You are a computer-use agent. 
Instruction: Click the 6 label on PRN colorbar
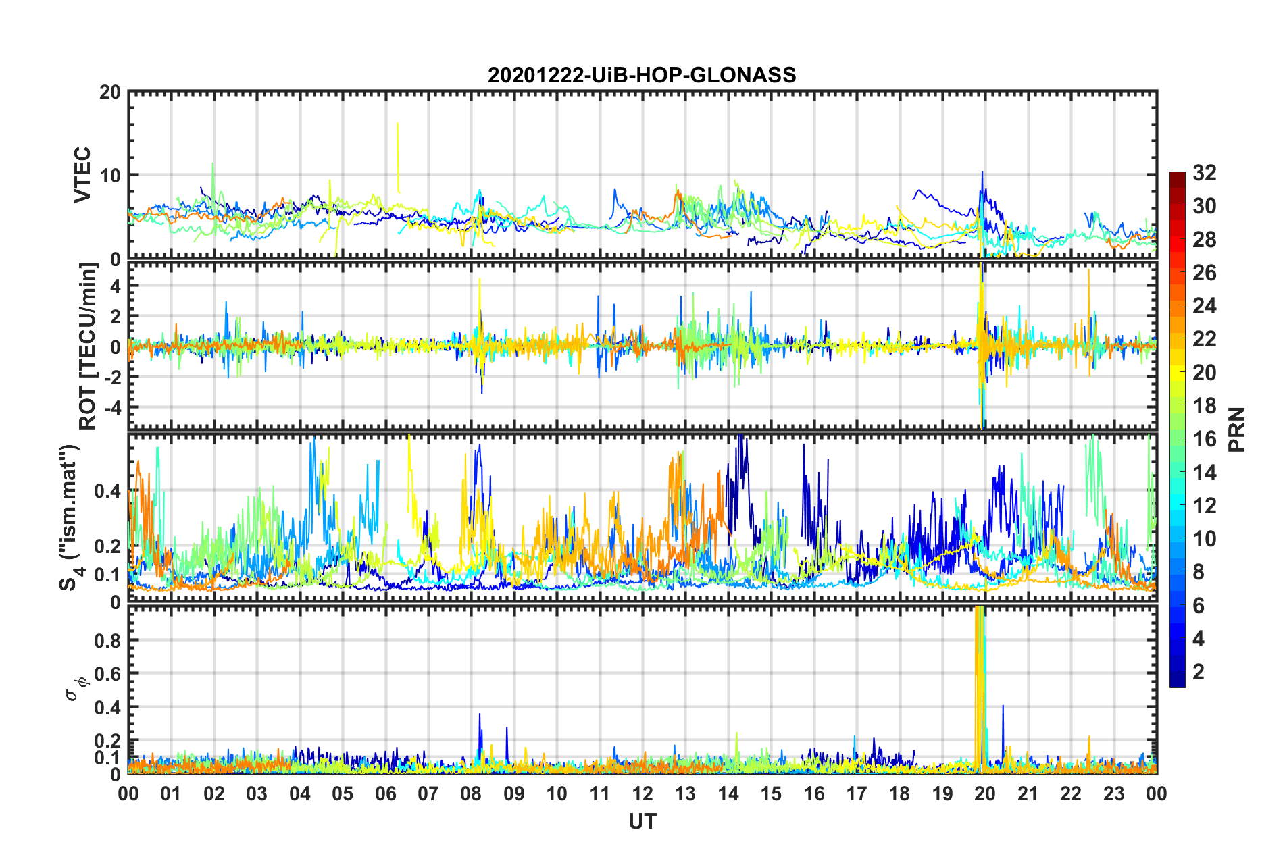click(x=1199, y=606)
